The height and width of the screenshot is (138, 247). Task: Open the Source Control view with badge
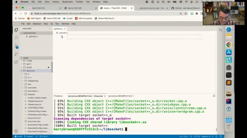16,46
